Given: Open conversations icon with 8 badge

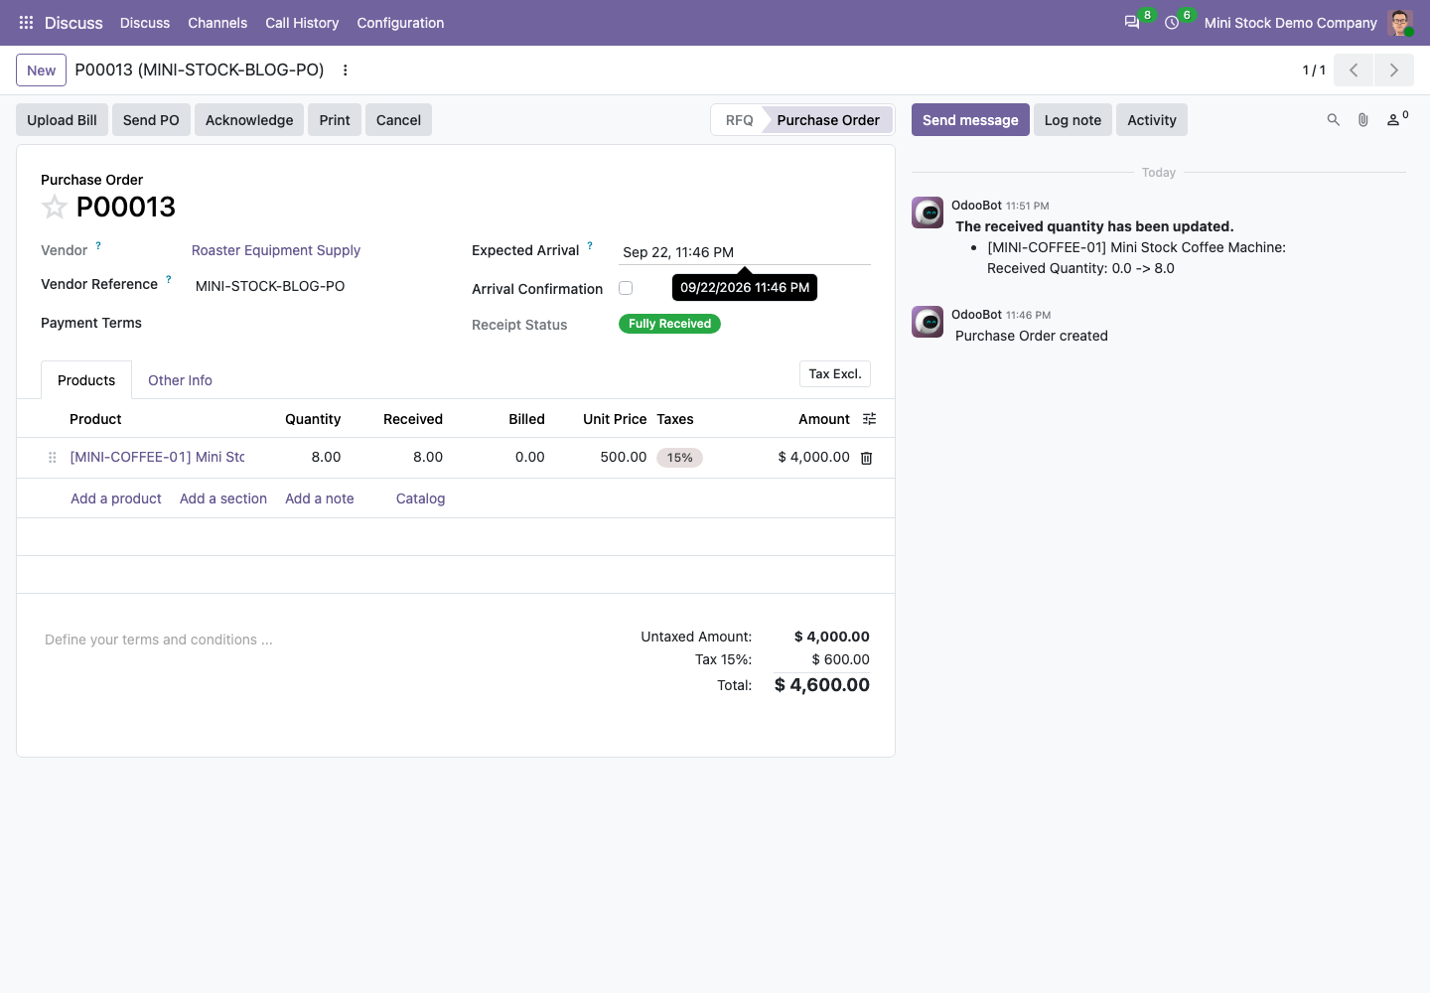Looking at the screenshot, I should tap(1132, 22).
